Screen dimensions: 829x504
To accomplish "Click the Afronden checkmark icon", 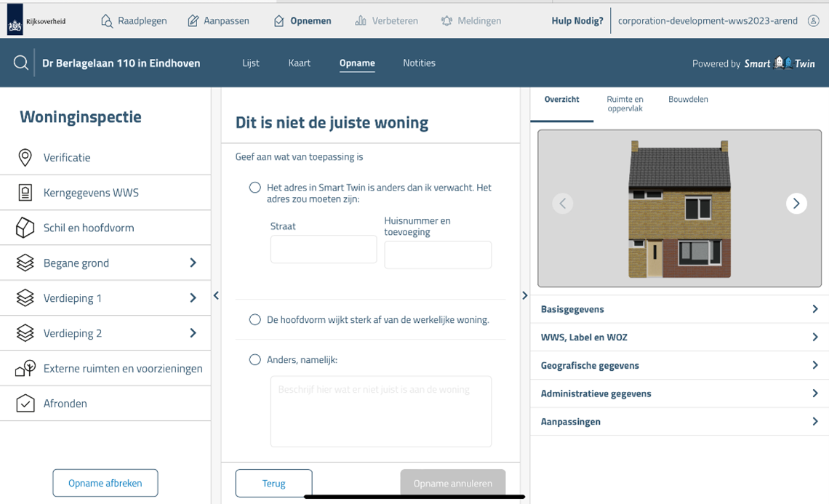I will pos(25,404).
